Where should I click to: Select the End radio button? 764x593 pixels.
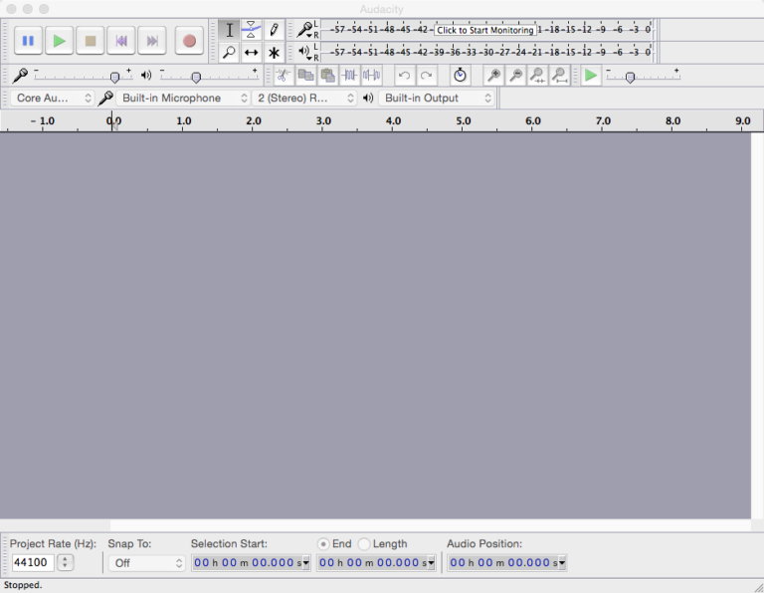[x=323, y=544]
